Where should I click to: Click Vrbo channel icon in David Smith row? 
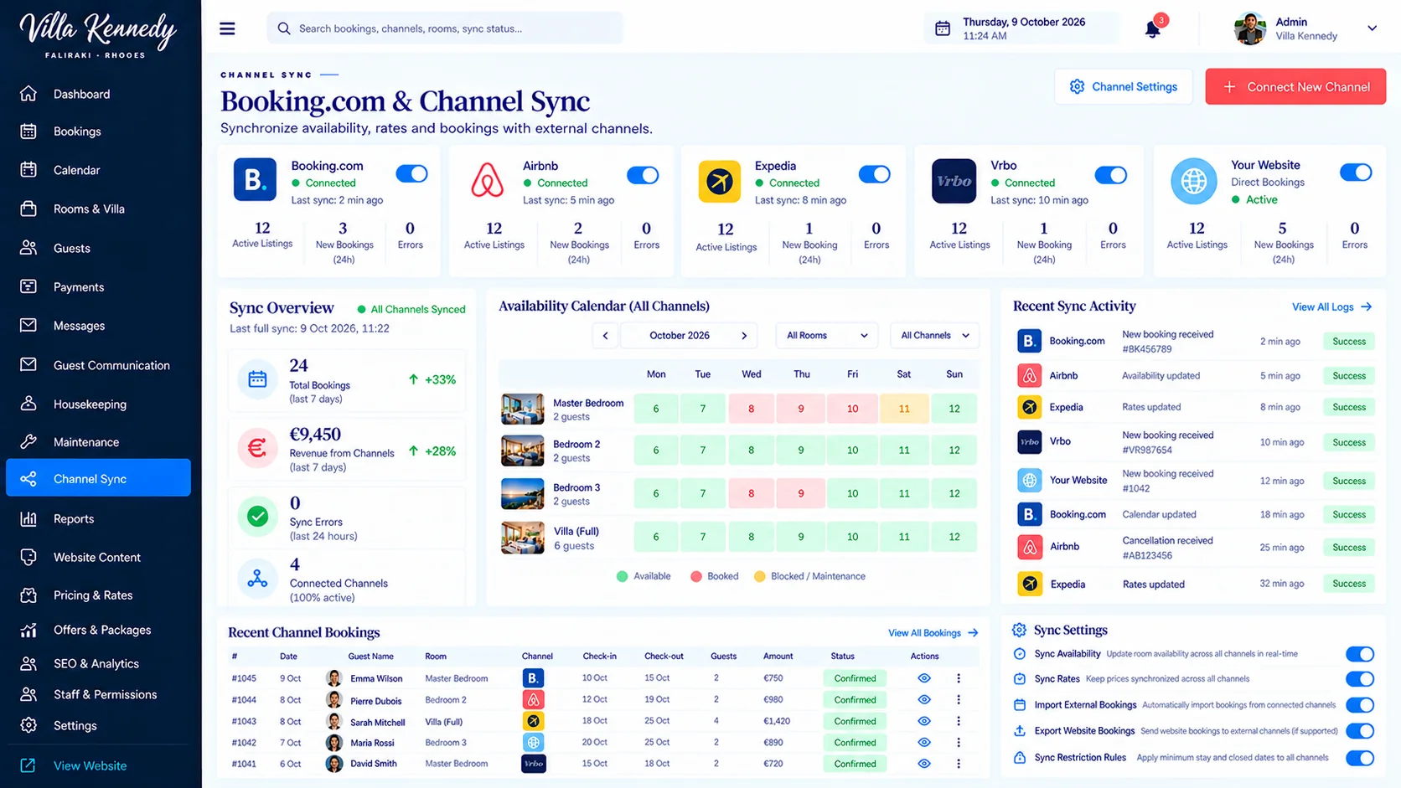[534, 764]
